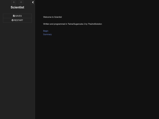Click the power icon beside RESTART

[x=13, y=20]
